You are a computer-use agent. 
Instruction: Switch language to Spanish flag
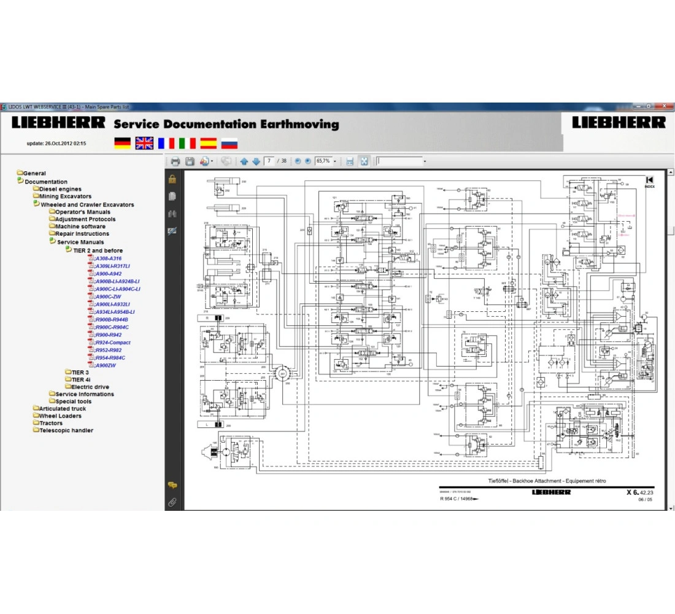(x=209, y=143)
